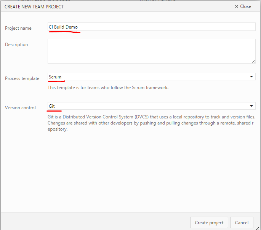This screenshot has height=230, width=261.
Task: Open the Process template dropdown showing Scrum
Action: [152, 77]
